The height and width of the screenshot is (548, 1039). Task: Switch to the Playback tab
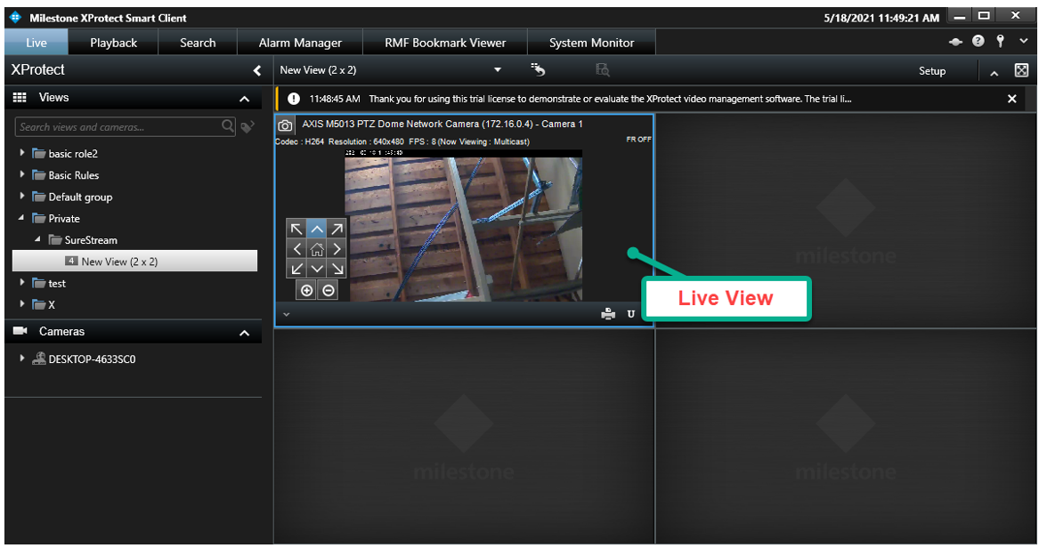[113, 43]
